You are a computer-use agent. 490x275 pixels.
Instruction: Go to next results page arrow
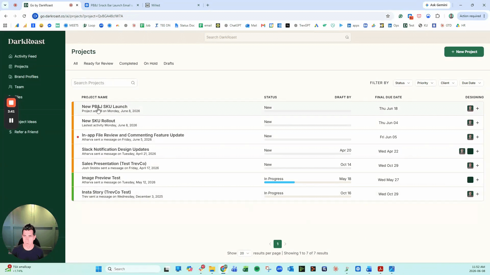pyautogui.click(x=285, y=244)
